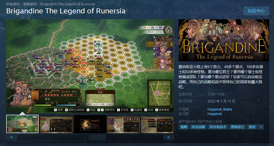Screen dimensions: 274x146
Task: Open developer Happinet link
Action: click(x=215, y=109)
